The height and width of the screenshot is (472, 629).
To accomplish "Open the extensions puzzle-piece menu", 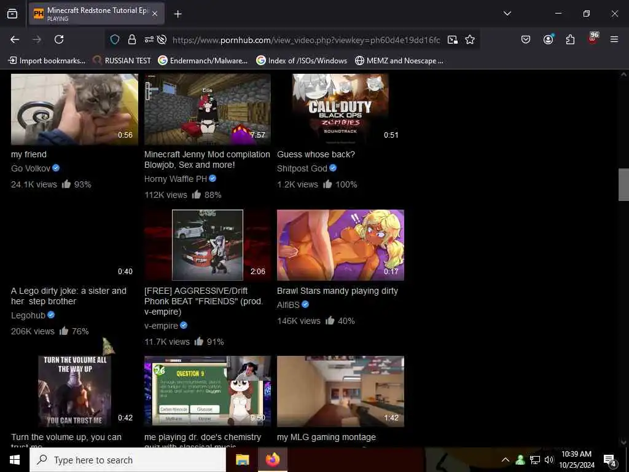I will [x=570, y=39].
